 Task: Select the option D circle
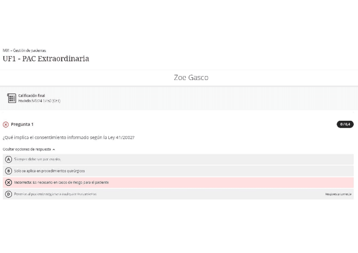coord(8,194)
